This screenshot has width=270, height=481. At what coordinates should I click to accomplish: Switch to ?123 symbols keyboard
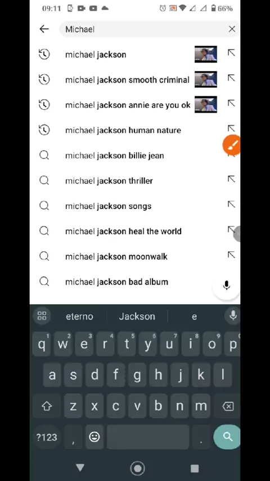pyautogui.click(x=47, y=437)
